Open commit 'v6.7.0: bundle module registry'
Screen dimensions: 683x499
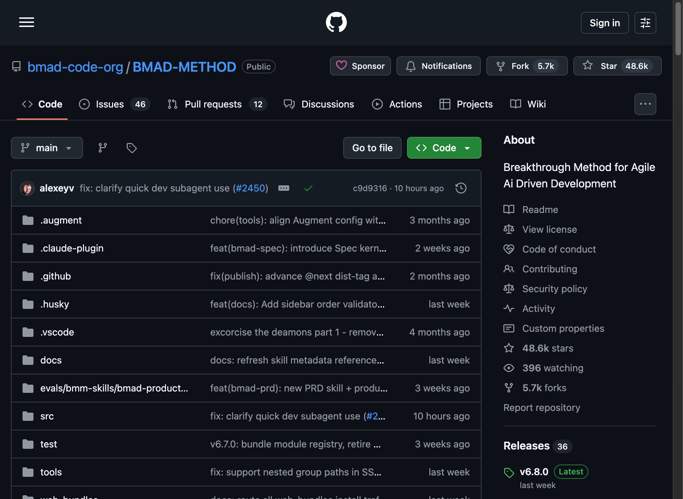pos(295,444)
